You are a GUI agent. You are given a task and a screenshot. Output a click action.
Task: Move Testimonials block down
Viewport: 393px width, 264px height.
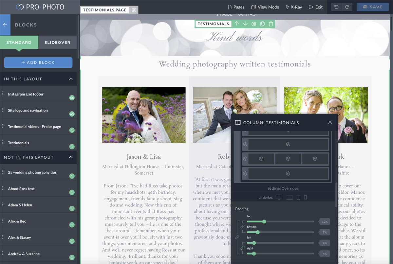245,24
